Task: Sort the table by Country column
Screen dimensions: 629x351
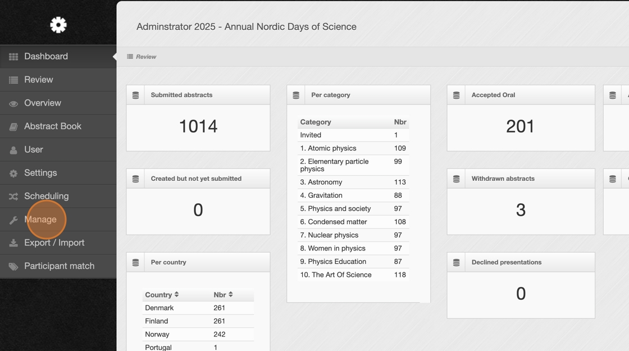Action: pos(162,295)
